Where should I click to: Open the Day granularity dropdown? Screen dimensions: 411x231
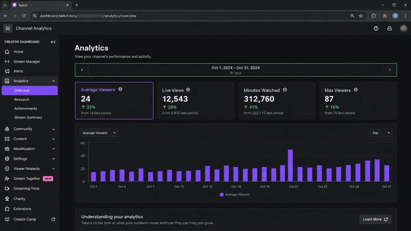click(381, 133)
